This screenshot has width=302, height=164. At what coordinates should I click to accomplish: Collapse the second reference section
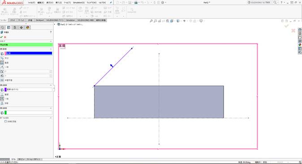click(x=51, y=85)
